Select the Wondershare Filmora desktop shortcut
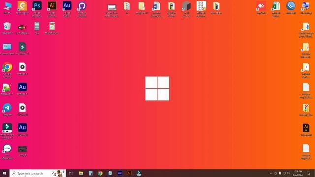Image resolution: width=315 pixels, height=177 pixels. (x=7, y=131)
